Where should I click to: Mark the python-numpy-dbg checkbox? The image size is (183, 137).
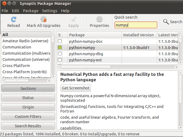click(x=60, y=54)
